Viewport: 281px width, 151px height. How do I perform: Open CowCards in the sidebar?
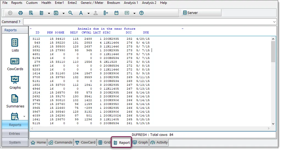point(15,64)
